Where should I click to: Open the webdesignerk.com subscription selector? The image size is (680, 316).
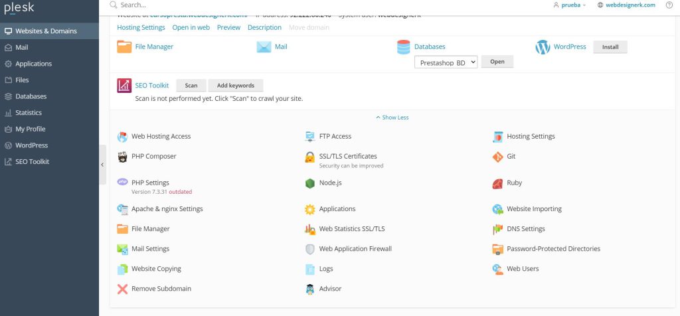click(x=627, y=5)
